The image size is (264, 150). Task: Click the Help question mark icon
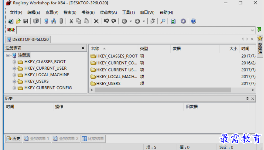coord(193,21)
